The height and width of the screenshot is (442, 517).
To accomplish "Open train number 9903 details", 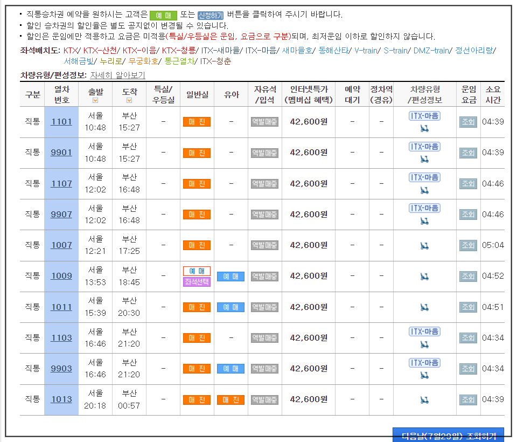I will (x=61, y=368).
